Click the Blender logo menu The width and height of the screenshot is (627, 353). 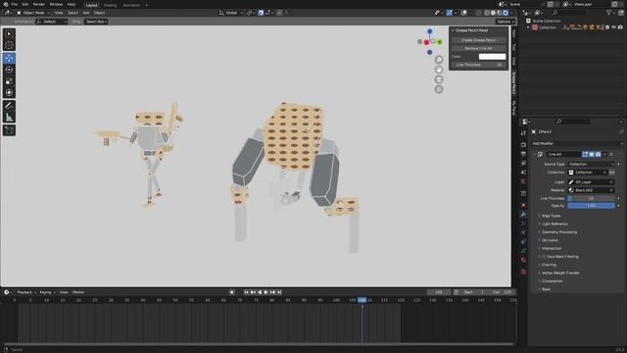6,4
